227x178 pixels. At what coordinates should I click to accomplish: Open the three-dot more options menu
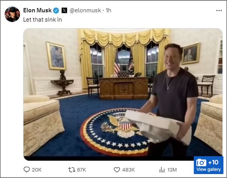click(x=219, y=10)
